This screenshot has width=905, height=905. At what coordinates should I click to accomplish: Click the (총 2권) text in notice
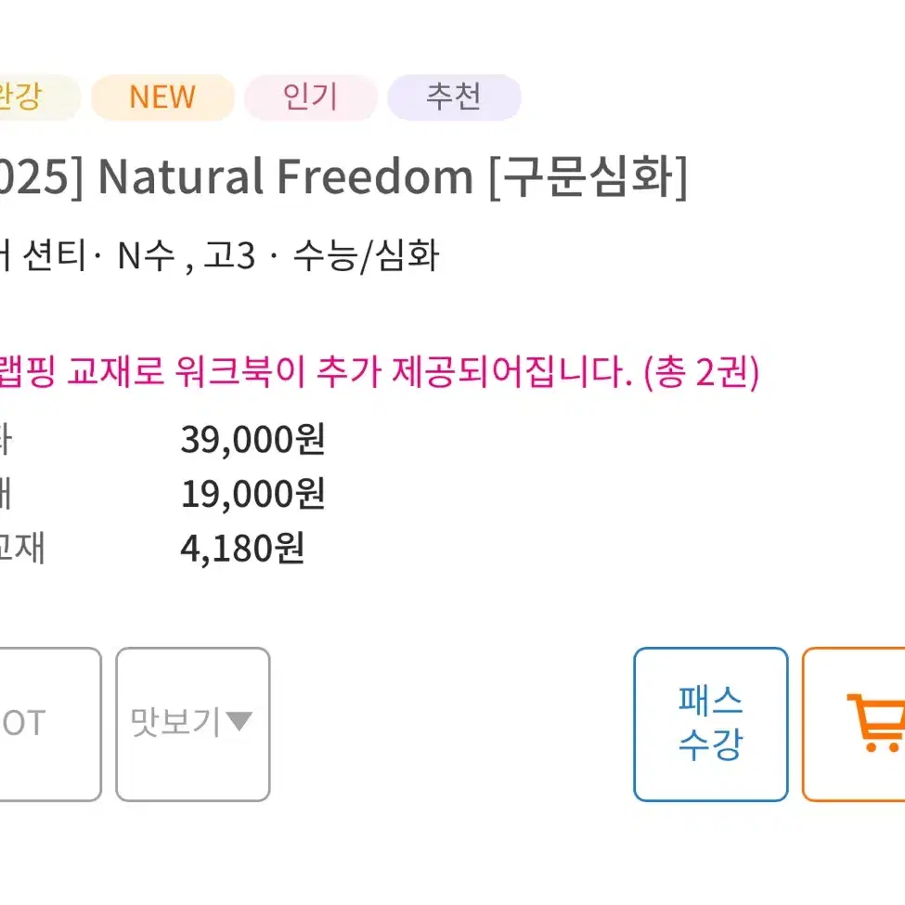pyautogui.click(x=702, y=371)
